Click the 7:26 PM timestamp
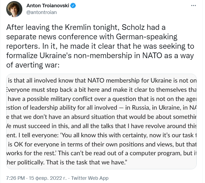The image size is (205, 183). 15,178
